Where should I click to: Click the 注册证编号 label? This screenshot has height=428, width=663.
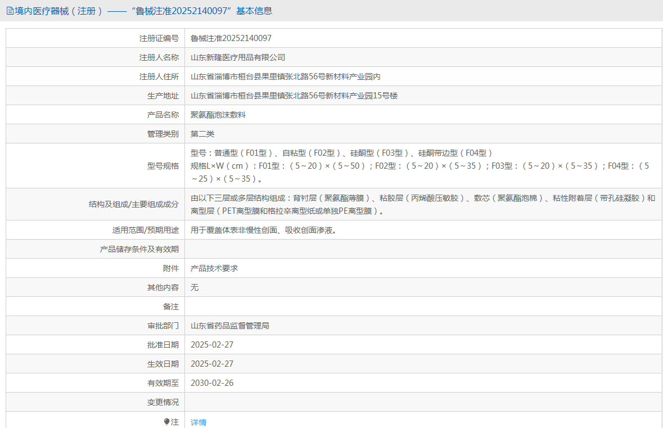[159, 38]
